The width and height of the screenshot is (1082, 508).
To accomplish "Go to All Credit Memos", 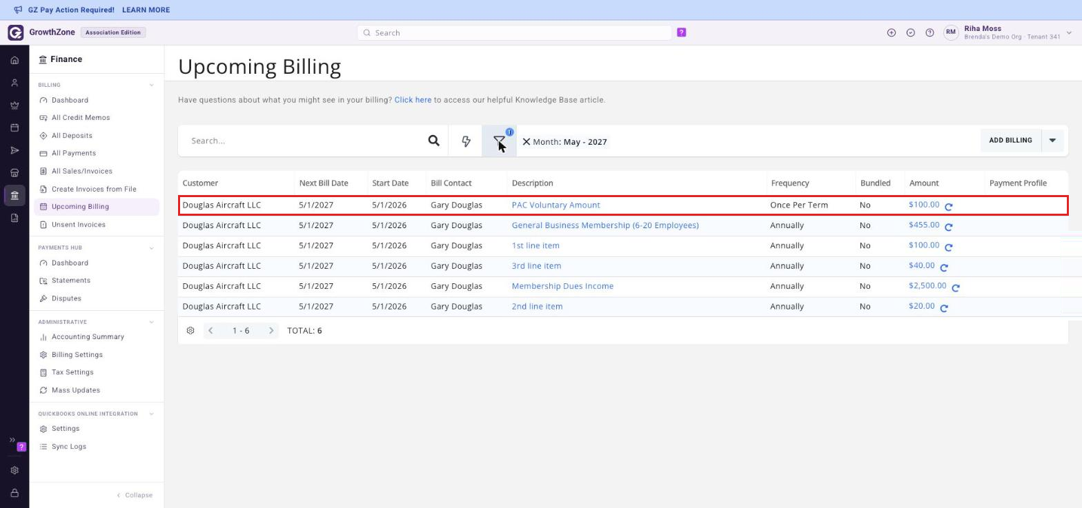I will pos(81,118).
